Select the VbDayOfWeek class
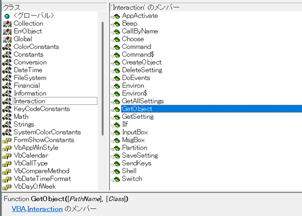 click(35, 186)
